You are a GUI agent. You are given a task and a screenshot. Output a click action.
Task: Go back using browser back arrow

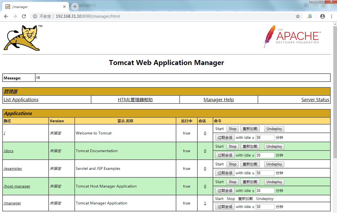tap(6, 16)
